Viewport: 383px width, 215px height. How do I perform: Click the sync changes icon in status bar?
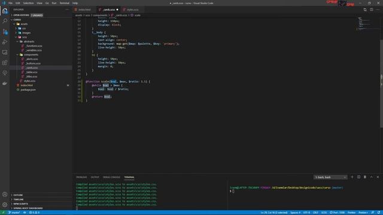pos(25,213)
